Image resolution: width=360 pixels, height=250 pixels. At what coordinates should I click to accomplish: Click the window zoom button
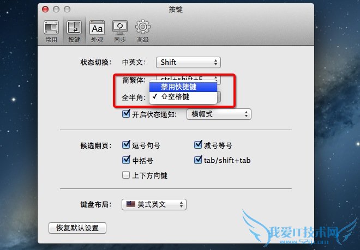[x=67, y=9]
